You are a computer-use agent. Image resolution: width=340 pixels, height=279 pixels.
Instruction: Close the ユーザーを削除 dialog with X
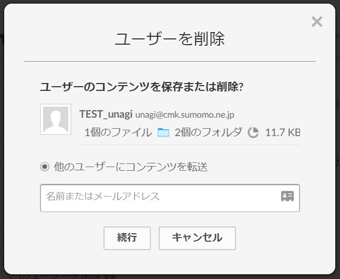pos(317,22)
